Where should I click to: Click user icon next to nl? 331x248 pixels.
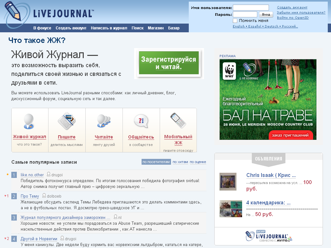[x=115, y=217]
